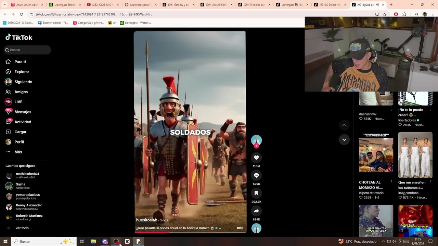438x246 pixels.
Task: Open the Examen parcial bookmark
Action: (x=53, y=23)
